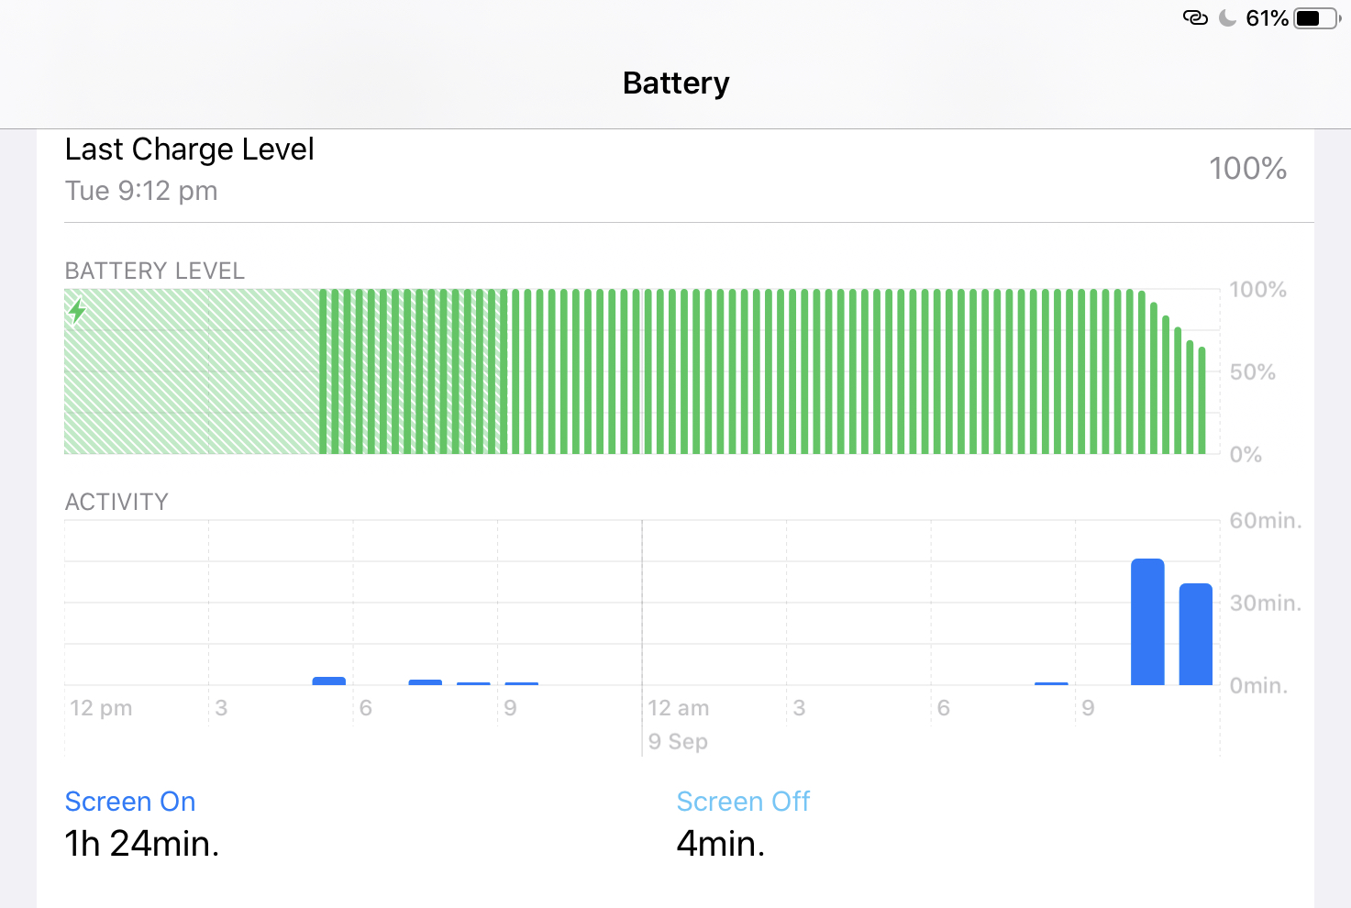This screenshot has height=908, width=1351.
Task: Tap the Screen On usage label
Action: point(130,802)
